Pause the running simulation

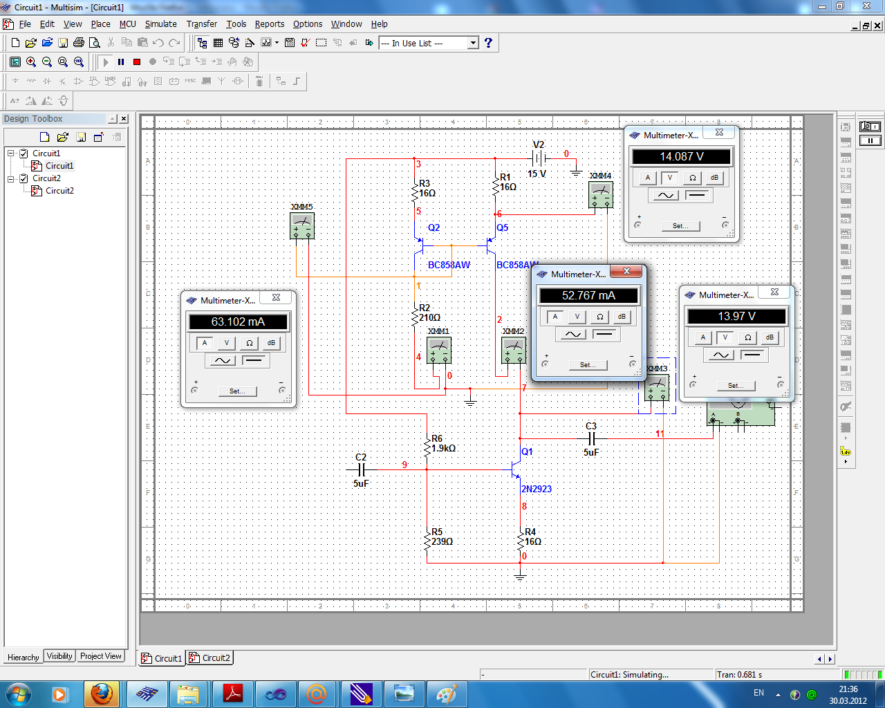[x=121, y=62]
